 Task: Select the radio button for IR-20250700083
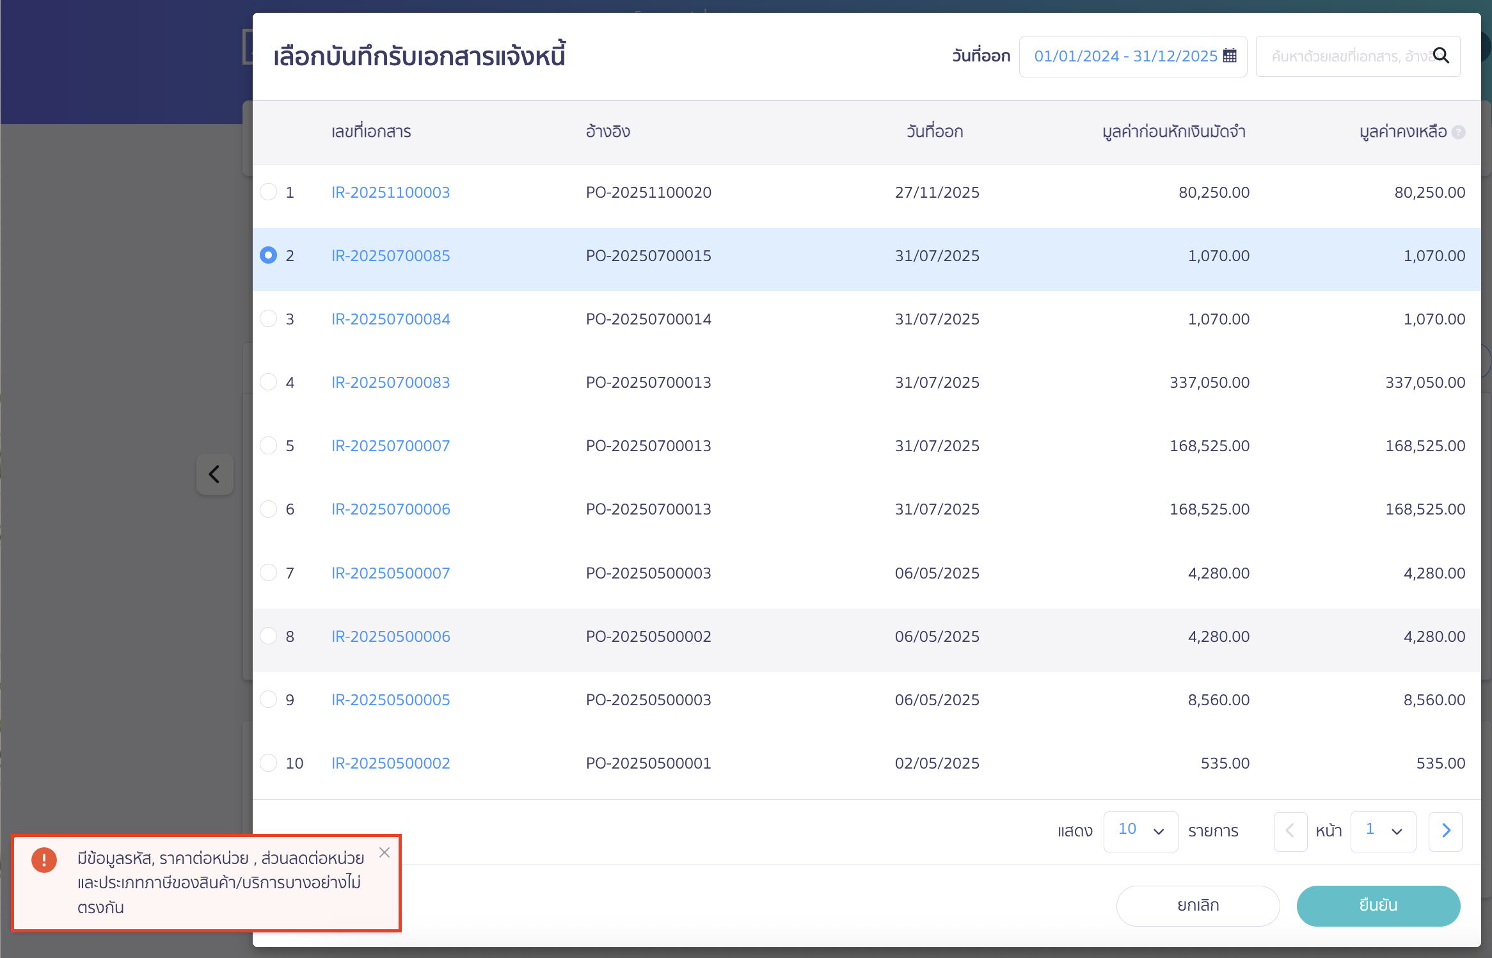click(269, 382)
